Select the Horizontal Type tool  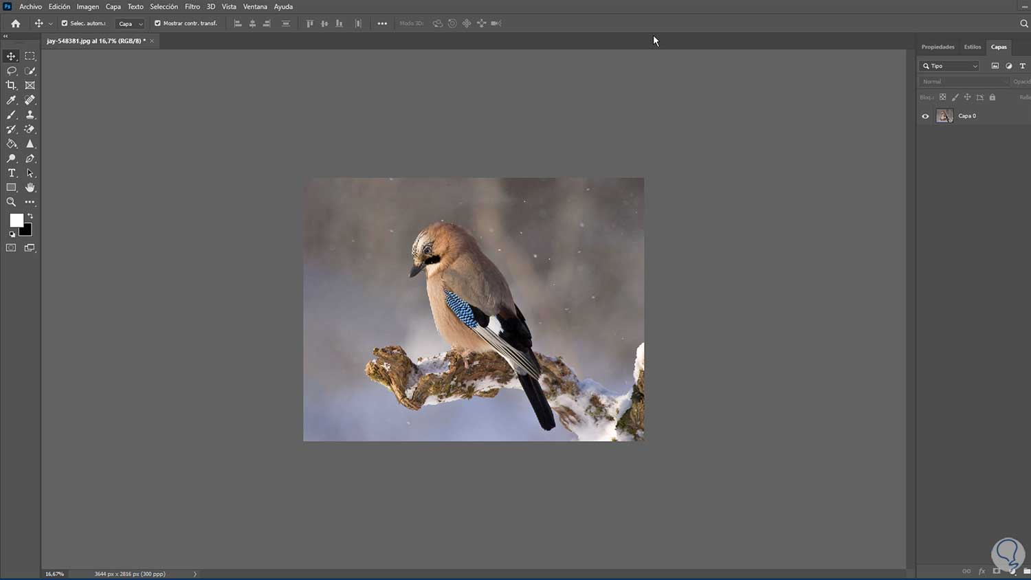pos(11,173)
